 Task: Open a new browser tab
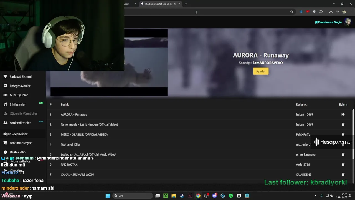(x=186, y=4)
